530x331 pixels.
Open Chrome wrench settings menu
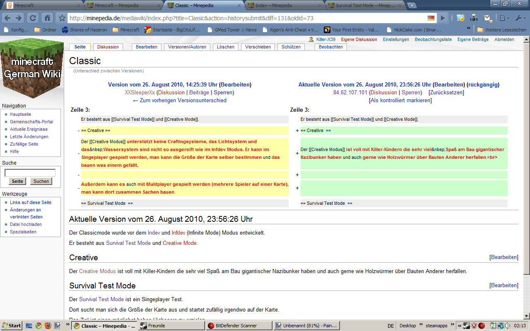click(519, 18)
